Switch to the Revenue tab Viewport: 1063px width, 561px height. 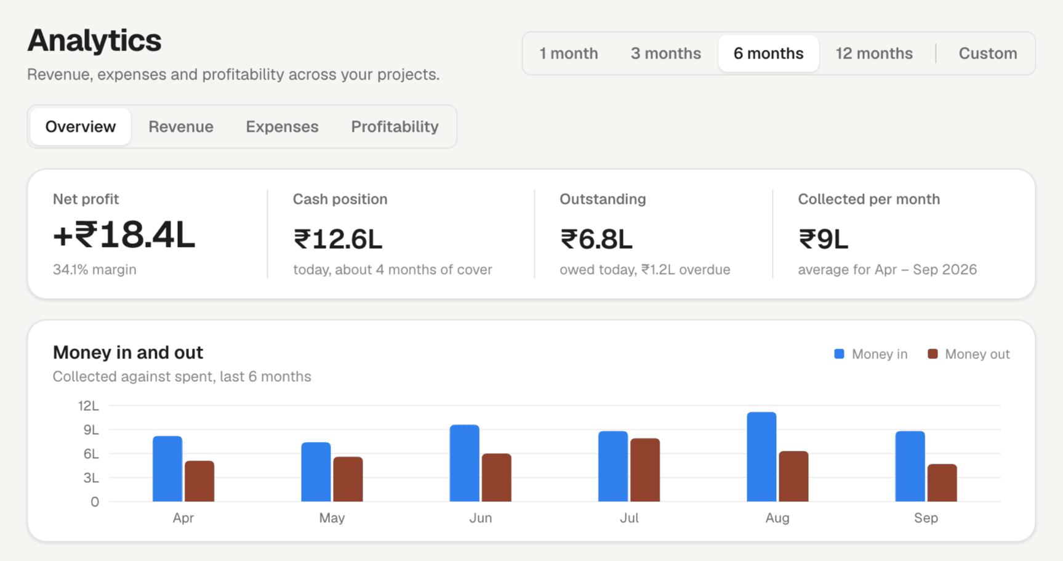pos(181,127)
